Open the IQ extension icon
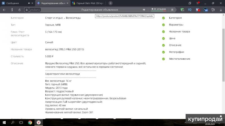225x126 pixels. point(190,10)
